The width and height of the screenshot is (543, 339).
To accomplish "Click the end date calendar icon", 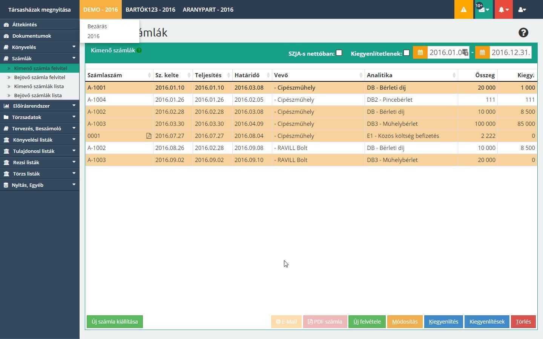I will tap(482, 52).
